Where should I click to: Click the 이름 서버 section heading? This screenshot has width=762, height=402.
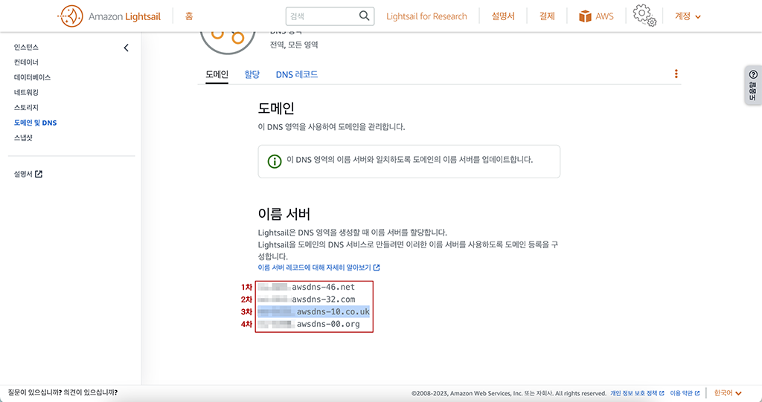(284, 213)
